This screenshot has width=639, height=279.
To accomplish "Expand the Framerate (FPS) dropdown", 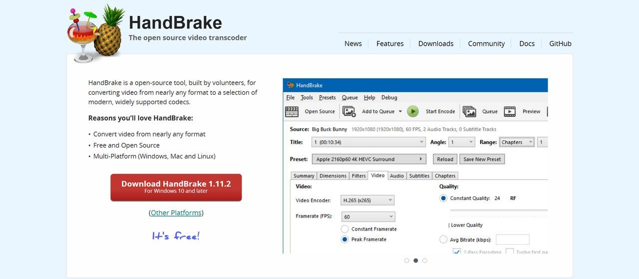I will point(368,217).
